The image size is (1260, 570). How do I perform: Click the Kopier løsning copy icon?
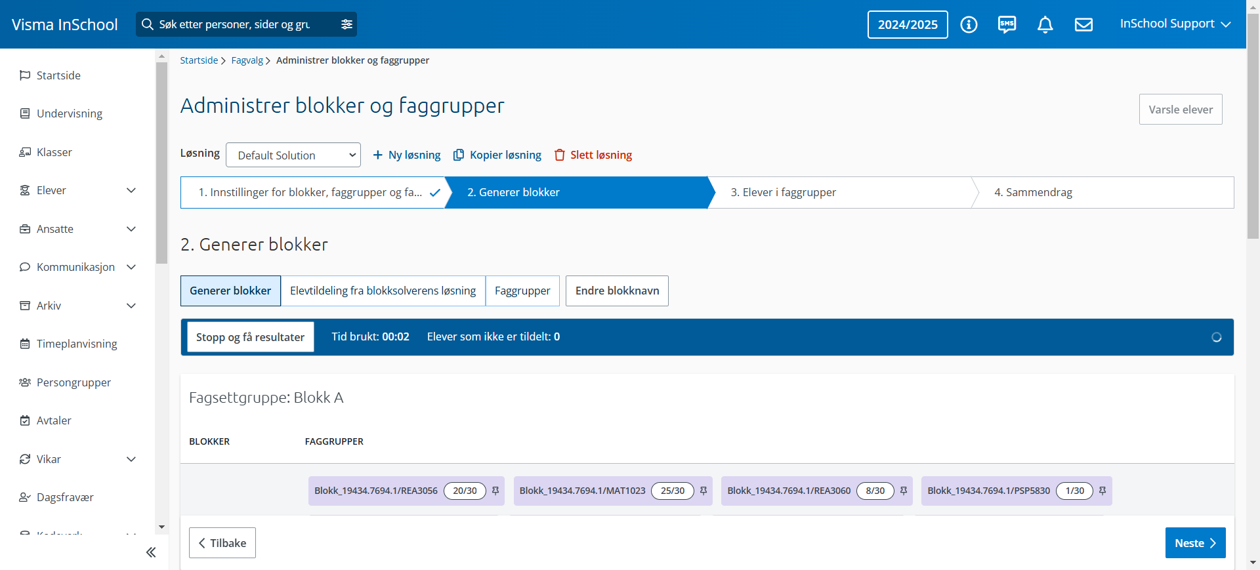[459, 155]
